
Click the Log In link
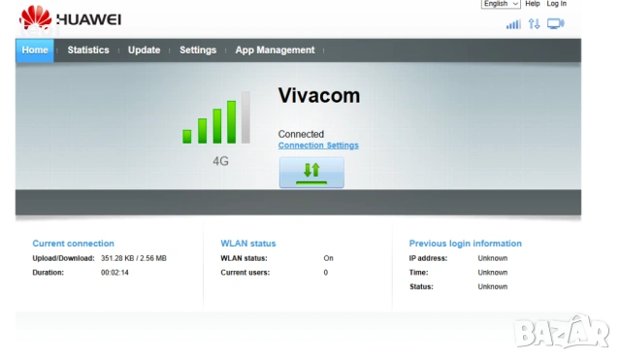(x=556, y=4)
